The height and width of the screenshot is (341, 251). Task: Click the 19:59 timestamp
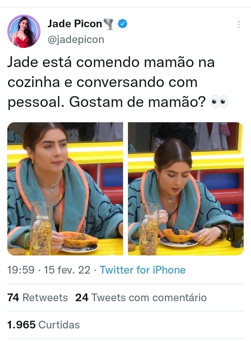(x=21, y=270)
